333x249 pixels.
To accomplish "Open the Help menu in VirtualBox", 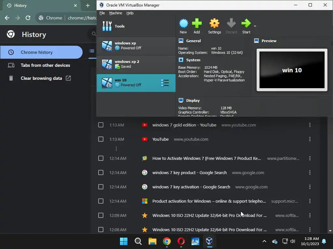I will click(130, 13).
